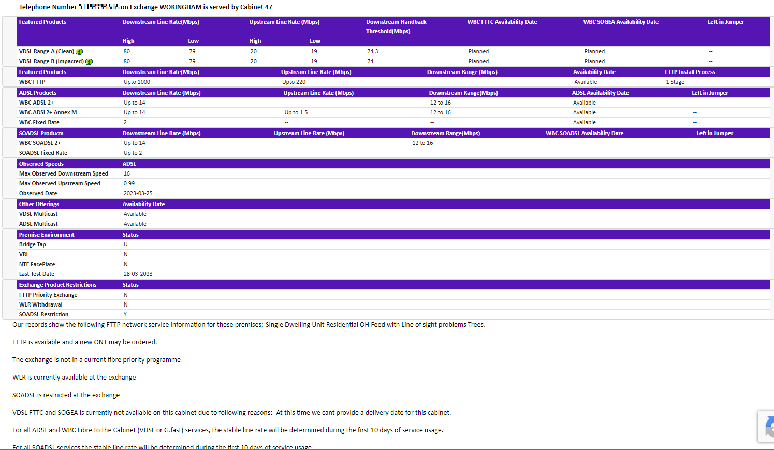Select the Premise Environment section header
774x450 pixels.
tap(47, 235)
